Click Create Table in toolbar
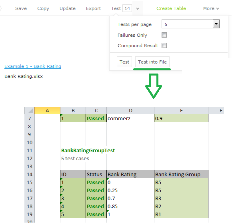 coord(171,8)
